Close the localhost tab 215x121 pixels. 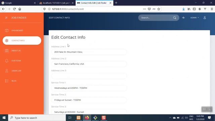[73, 3]
